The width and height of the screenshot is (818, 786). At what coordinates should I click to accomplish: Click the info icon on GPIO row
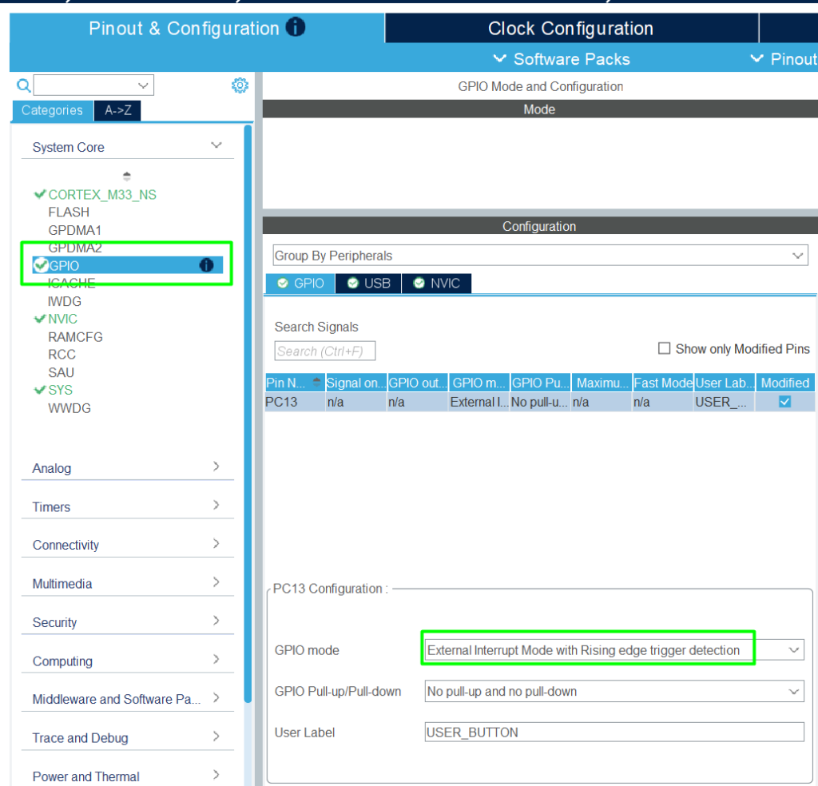tap(206, 265)
